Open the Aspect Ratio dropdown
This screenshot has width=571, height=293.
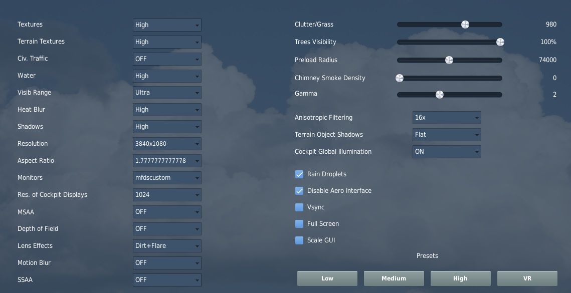[x=167, y=160]
